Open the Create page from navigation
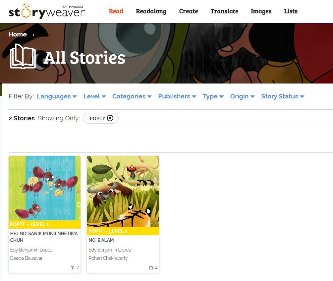 (x=189, y=11)
